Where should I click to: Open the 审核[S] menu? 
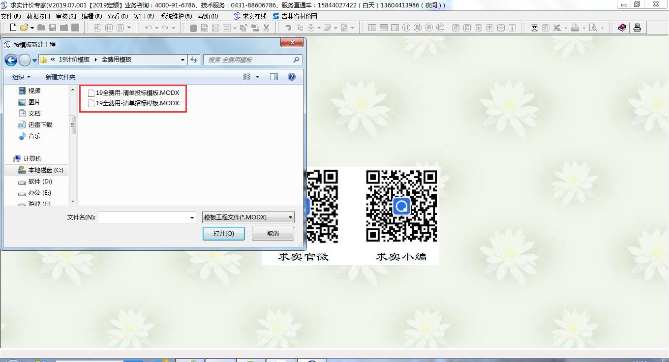66,16
